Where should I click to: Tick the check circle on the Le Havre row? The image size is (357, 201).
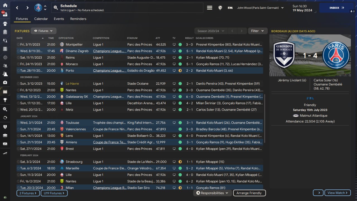tap(18, 83)
